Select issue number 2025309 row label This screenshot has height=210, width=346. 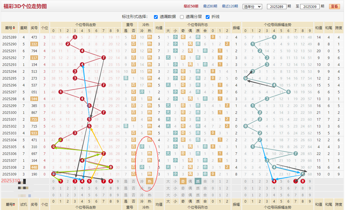[x=9, y=174]
